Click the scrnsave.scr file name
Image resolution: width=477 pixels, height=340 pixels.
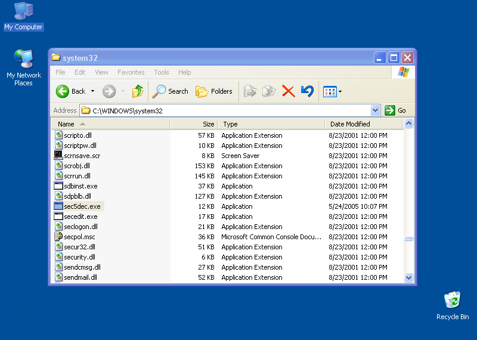pos(82,156)
